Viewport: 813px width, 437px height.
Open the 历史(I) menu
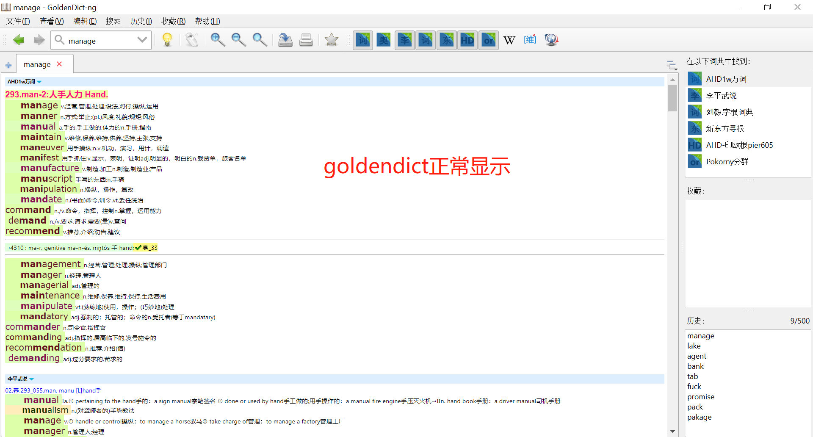pos(141,21)
